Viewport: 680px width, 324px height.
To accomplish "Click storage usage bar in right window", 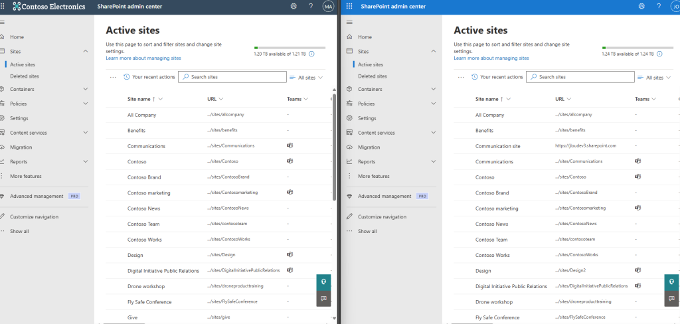I will [x=637, y=48].
